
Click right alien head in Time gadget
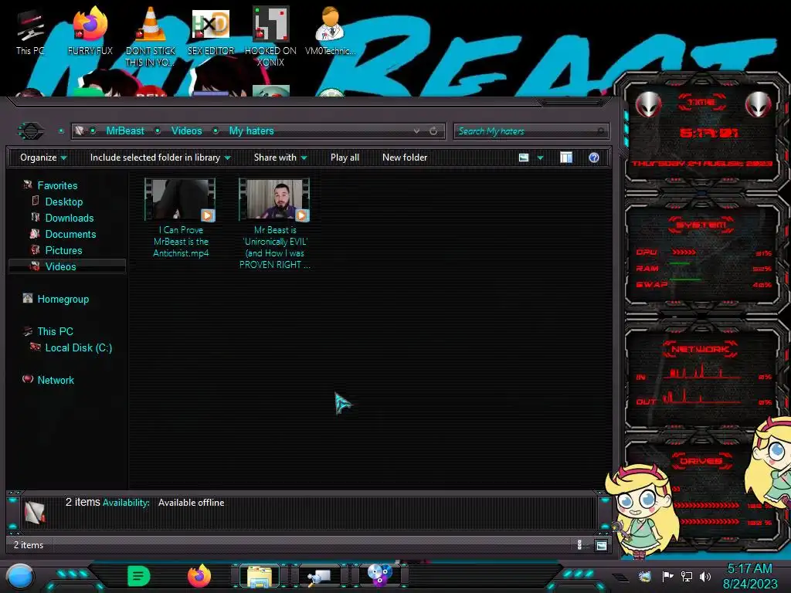point(759,104)
